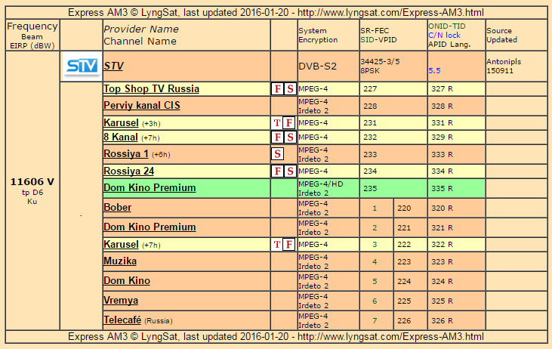Click the blue '5.5' C/N value
Viewport: 552px width, 349px height.
[434, 71]
